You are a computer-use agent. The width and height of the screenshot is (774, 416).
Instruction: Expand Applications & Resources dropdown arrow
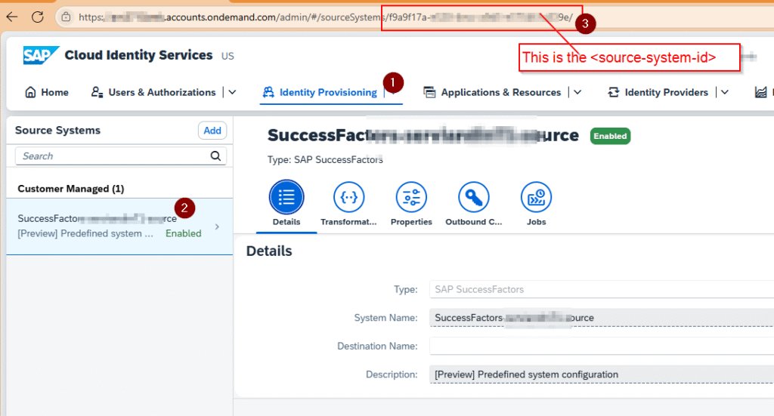577,92
